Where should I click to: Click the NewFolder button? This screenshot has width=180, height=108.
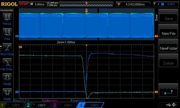(x=168, y=48)
